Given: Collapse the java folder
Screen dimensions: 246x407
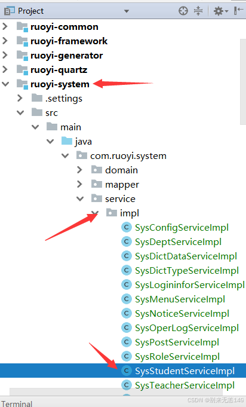Looking at the screenshot, I should click(50, 142).
